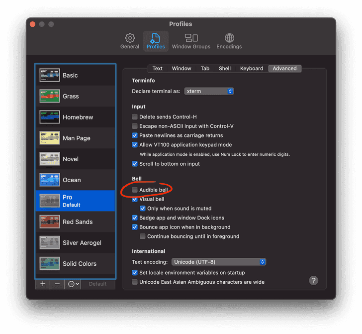Screen dimensions: 362x334
Task: Open the Declare terminal as dropdown
Action: (209, 92)
